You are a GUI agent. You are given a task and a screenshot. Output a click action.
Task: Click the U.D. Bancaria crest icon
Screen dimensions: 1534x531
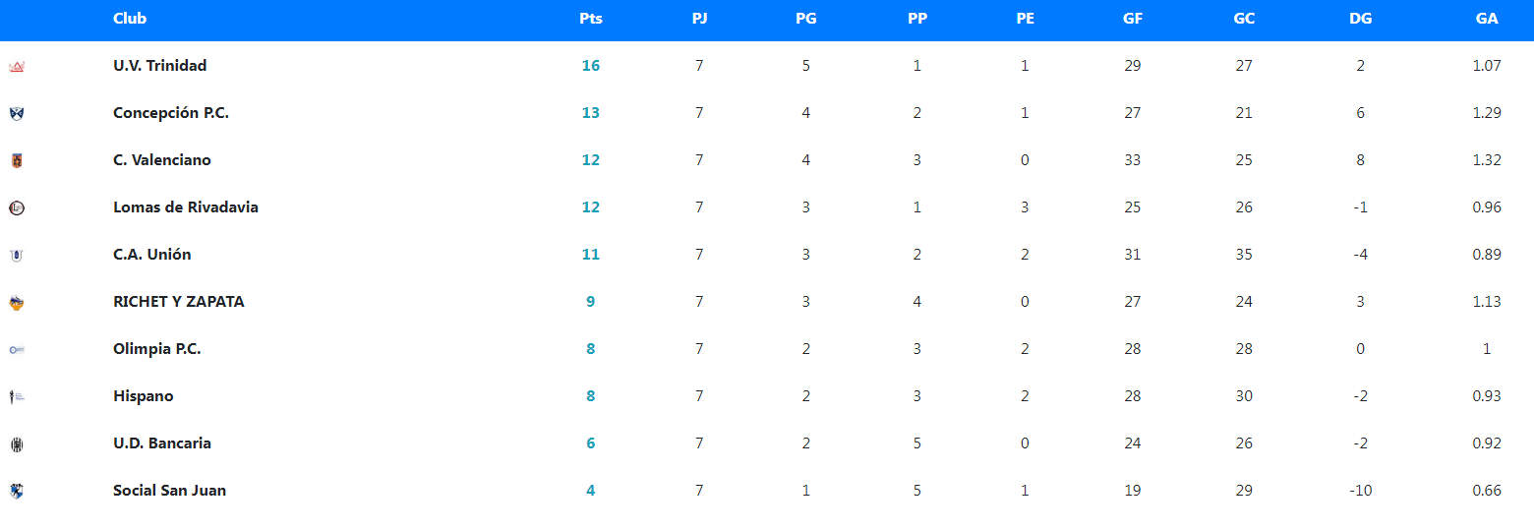click(16, 444)
